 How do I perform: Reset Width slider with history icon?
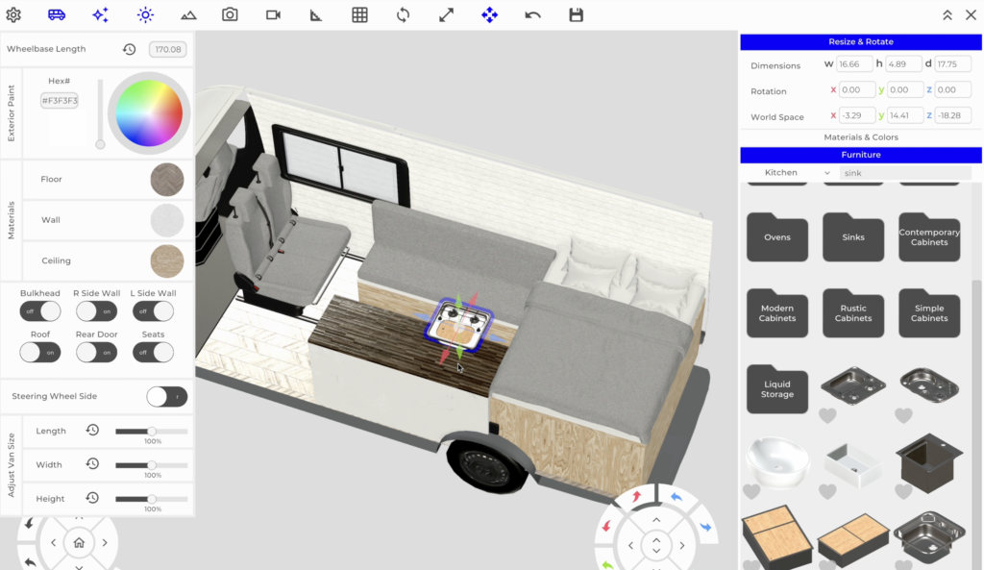92,464
